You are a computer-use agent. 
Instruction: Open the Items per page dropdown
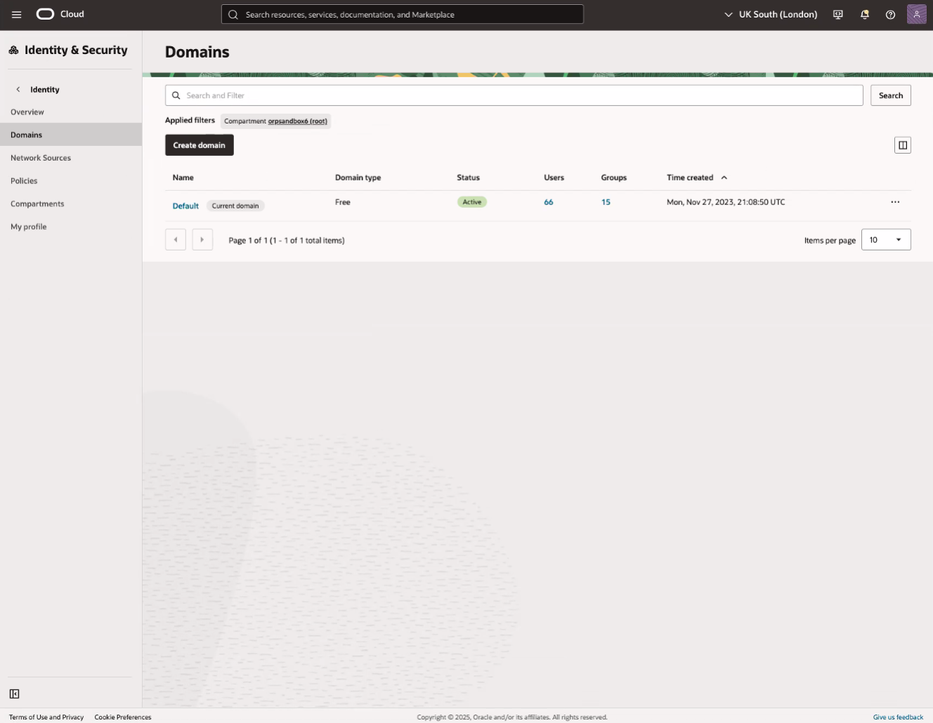885,239
